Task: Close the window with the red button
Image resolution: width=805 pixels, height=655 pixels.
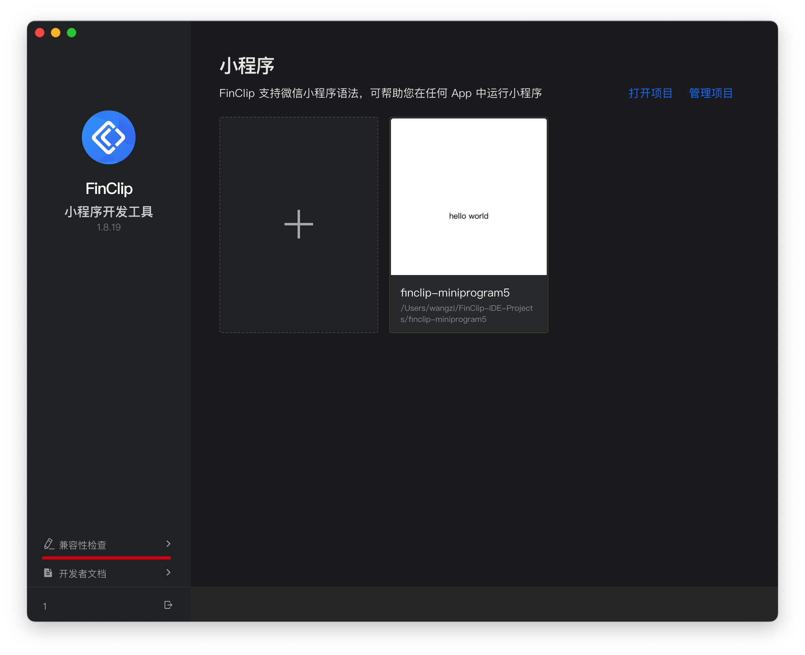Action: click(40, 33)
